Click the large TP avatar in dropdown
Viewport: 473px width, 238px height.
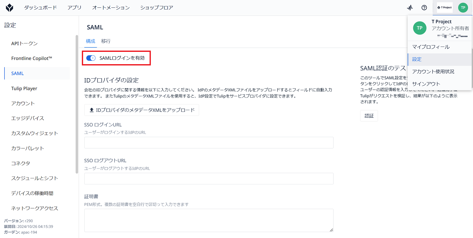pyautogui.click(x=420, y=28)
